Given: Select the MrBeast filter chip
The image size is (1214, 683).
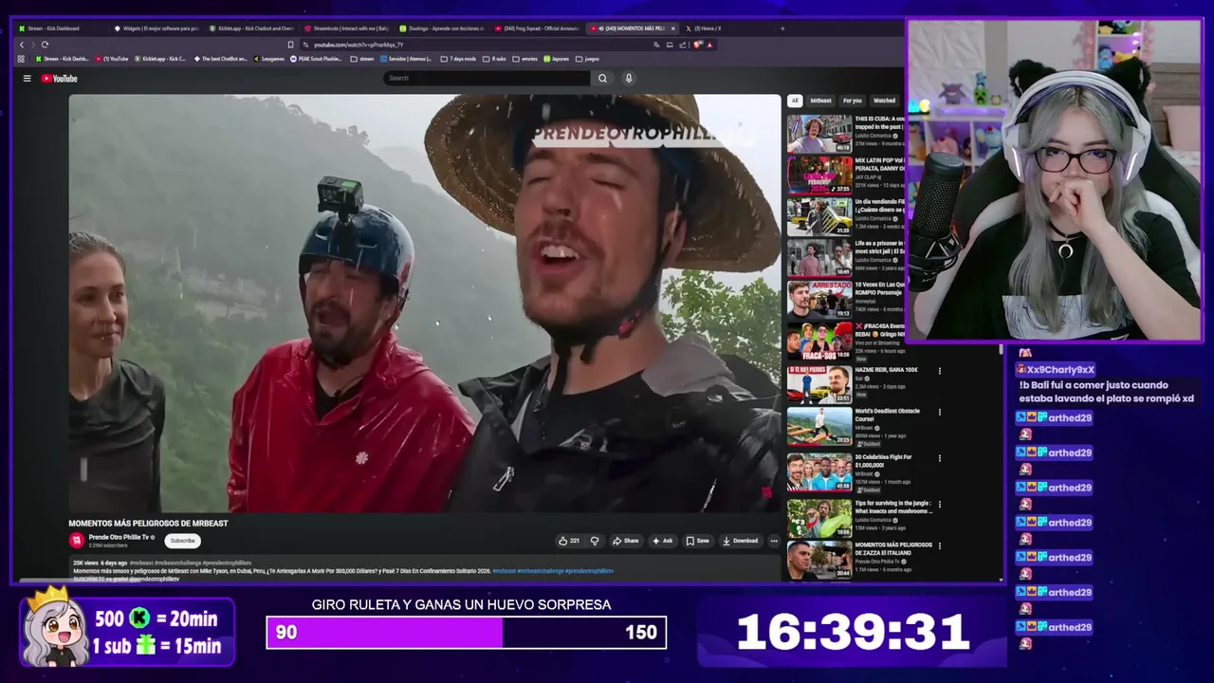Looking at the screenshot, I should coord(820,101).
